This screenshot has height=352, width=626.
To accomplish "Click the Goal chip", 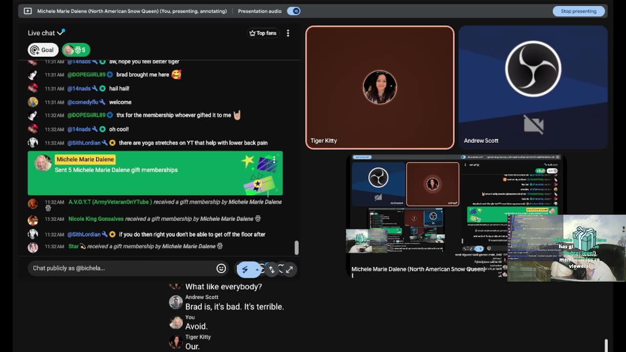I will point(43,50).
